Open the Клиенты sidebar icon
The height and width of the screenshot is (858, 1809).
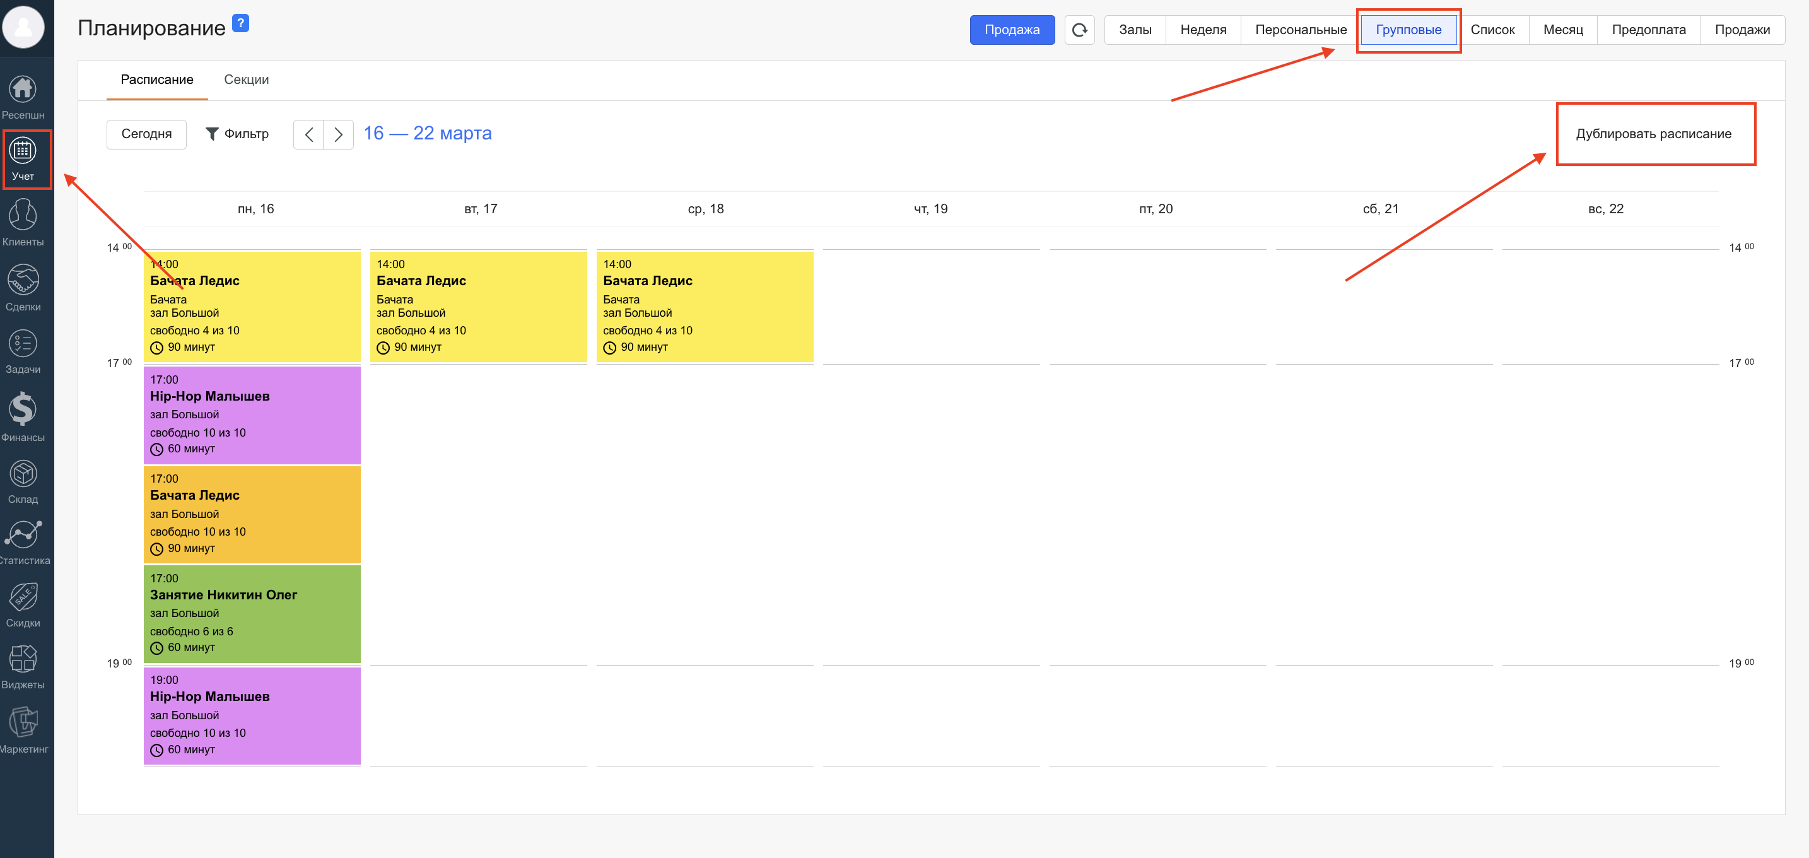pyautogui.click(x=23, y=216)
